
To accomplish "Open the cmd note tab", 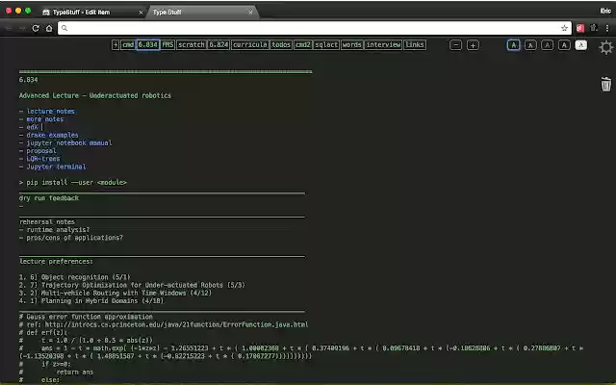I will pyautogui.click(x=128, y=45).
